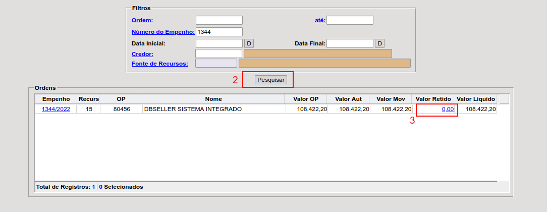The height and width of the screenshot is (212, 547).
Task: Open the Credor lookup link
Action: [142, 54]
